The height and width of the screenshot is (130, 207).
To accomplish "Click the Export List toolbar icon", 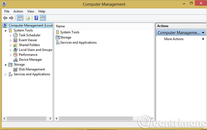I will tap(28, 18).
